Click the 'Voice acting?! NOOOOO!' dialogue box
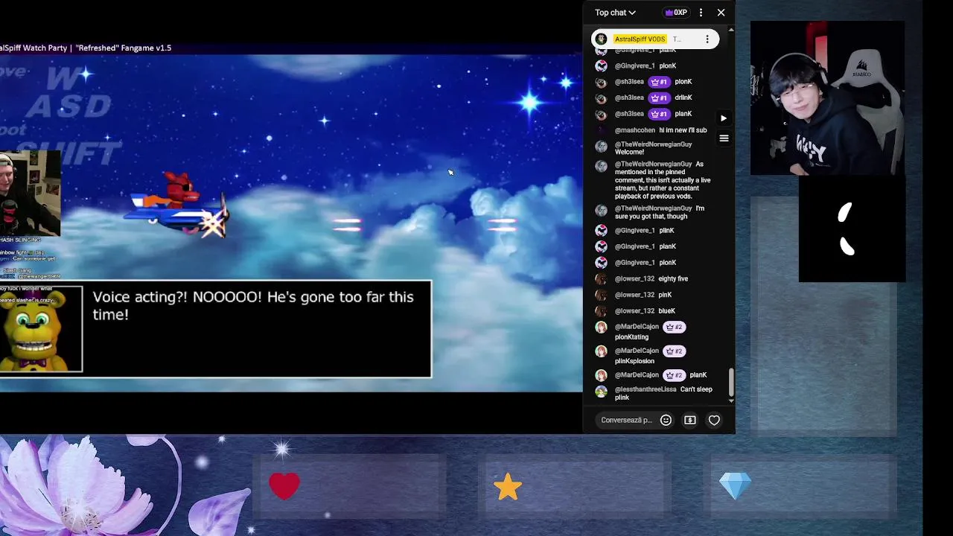The height and width of the screenshot is (536, 953). coord(257,329)
